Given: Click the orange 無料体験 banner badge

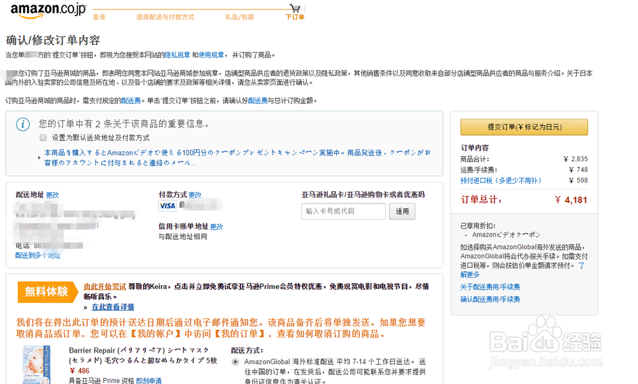Looking at the screenshot, I should pos(47,292).
